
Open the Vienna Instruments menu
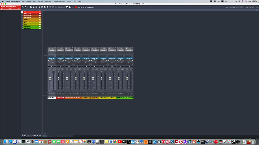tap(59, 1)
